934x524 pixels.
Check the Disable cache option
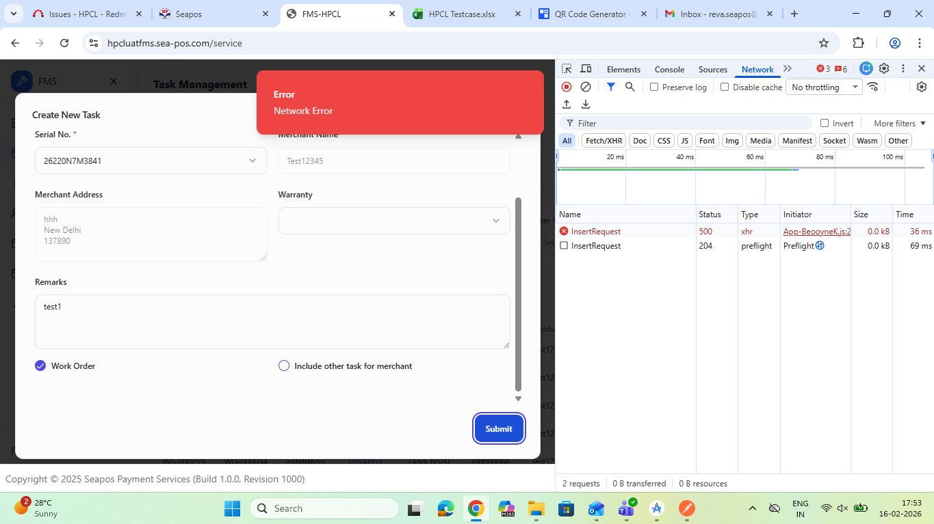pos(725,87)
